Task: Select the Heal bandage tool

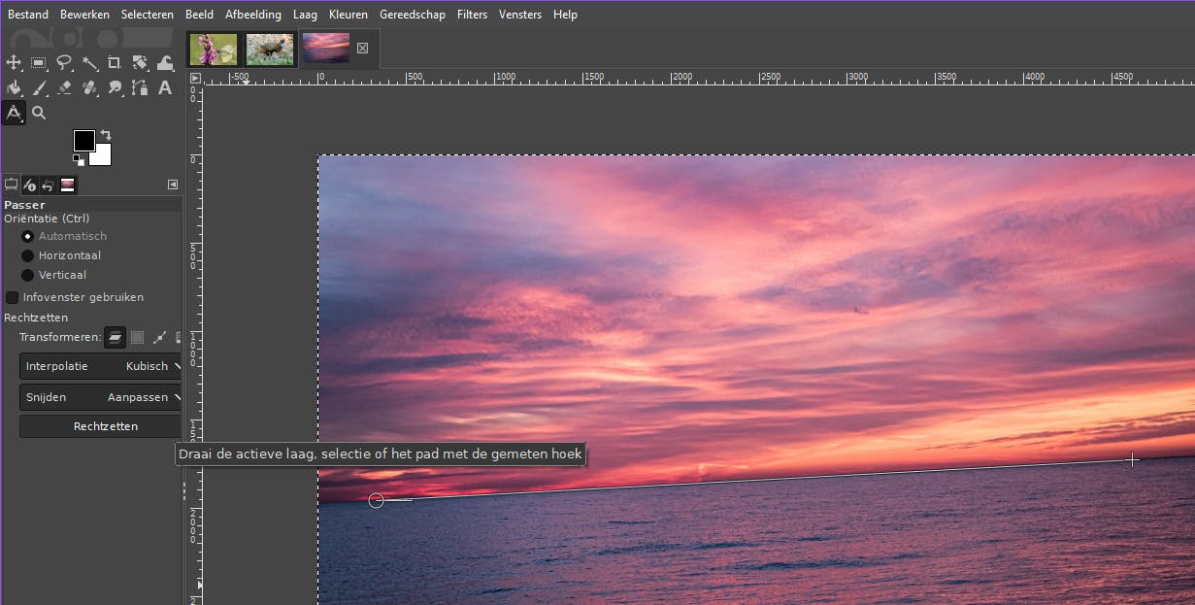Action: click(x=89, y=87)
